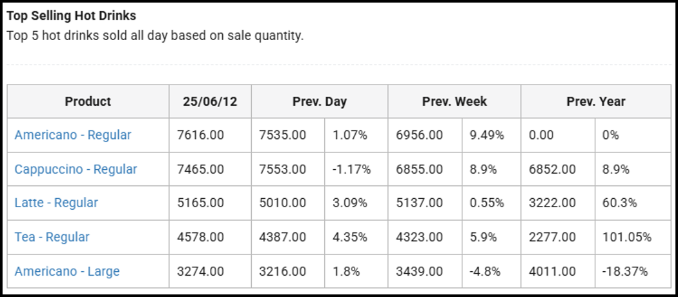Image resolution: width=678 pixels, height=297 pixels.
Task: Click the 4387.00 Tea Prev. Day cell
Action: click(283, 237)
